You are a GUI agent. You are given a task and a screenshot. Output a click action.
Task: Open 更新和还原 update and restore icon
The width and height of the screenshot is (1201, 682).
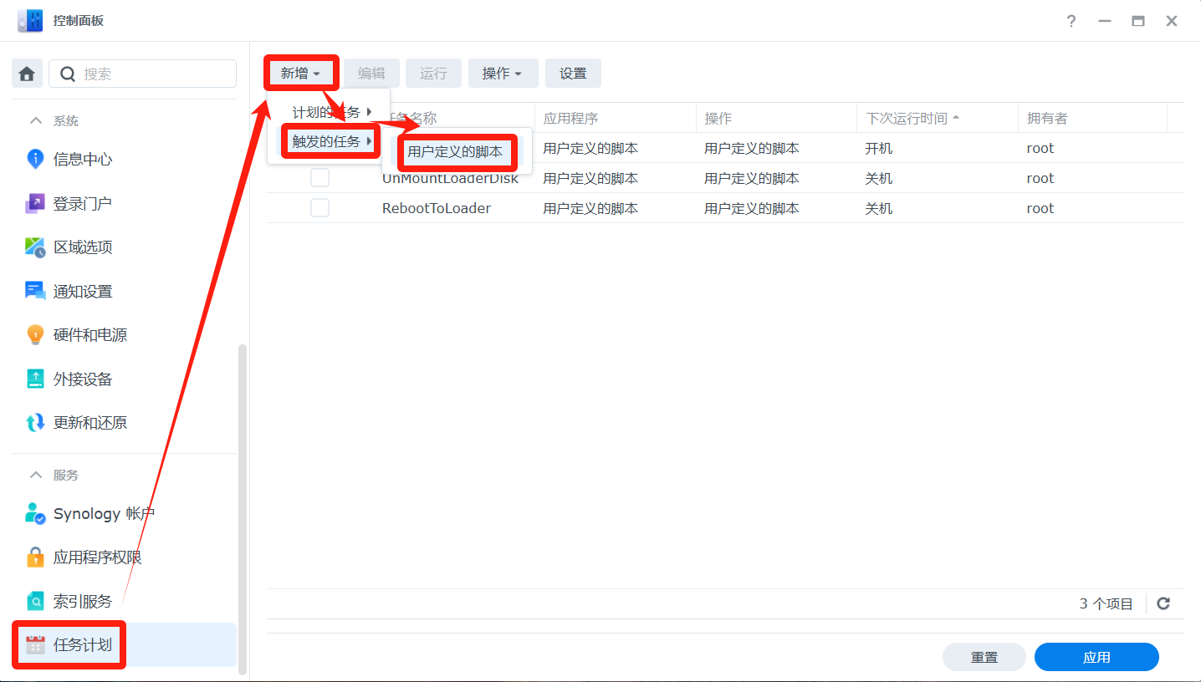[35, 423]
